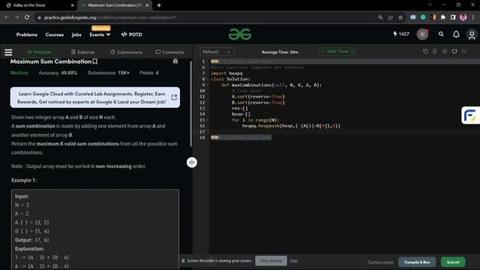Click 'Submissions: 15K+' text
Viewport: 480px width, 270px height.
tap(108, 73)
